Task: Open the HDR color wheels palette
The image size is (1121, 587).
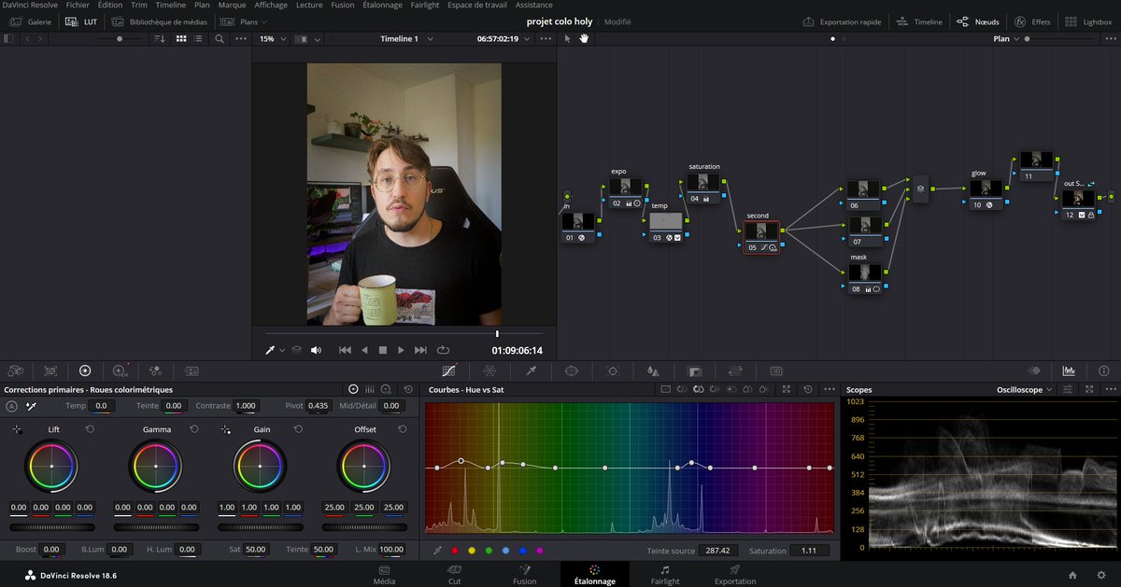Action: pos(120,370)
